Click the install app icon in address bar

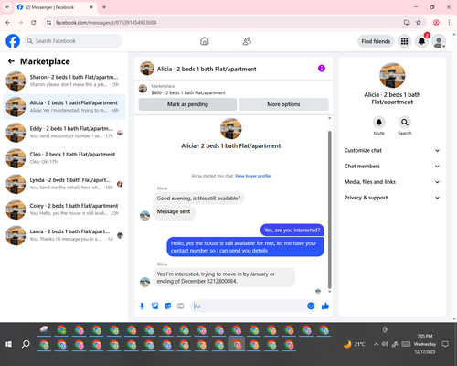(407, 22)
